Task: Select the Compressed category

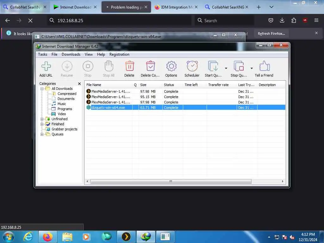Action: click(67, 94)
